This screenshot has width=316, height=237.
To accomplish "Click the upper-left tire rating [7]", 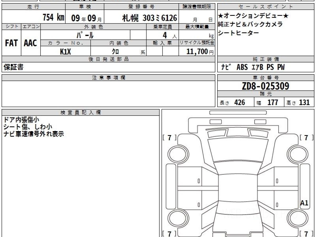I will point(169,137).
